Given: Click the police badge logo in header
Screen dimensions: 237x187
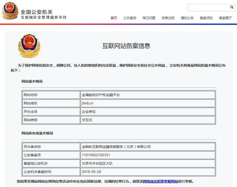Looking at the screenshot, I should tap(10, 10).
